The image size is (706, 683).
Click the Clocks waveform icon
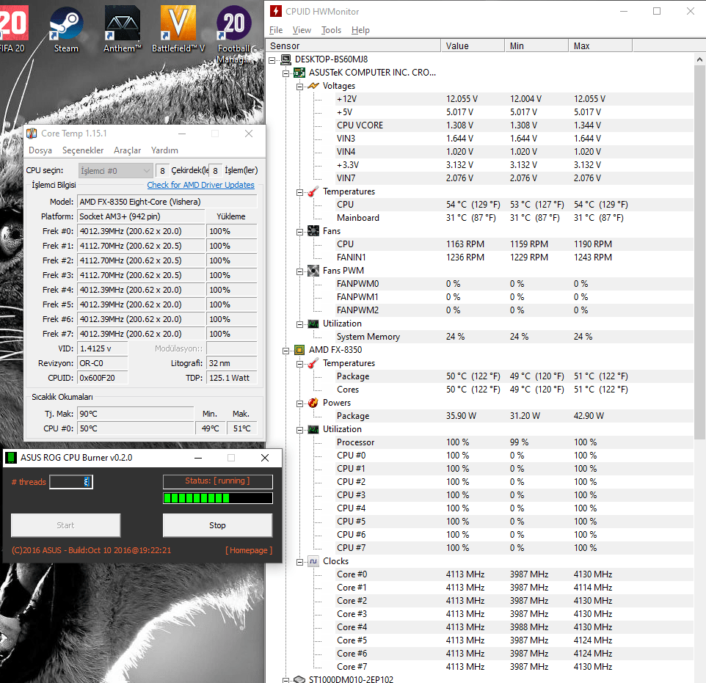tap(313, 561)
